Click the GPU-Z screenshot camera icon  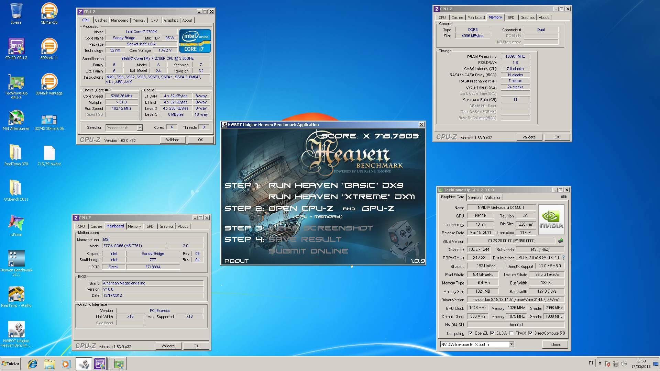click(x=563, y=197)
